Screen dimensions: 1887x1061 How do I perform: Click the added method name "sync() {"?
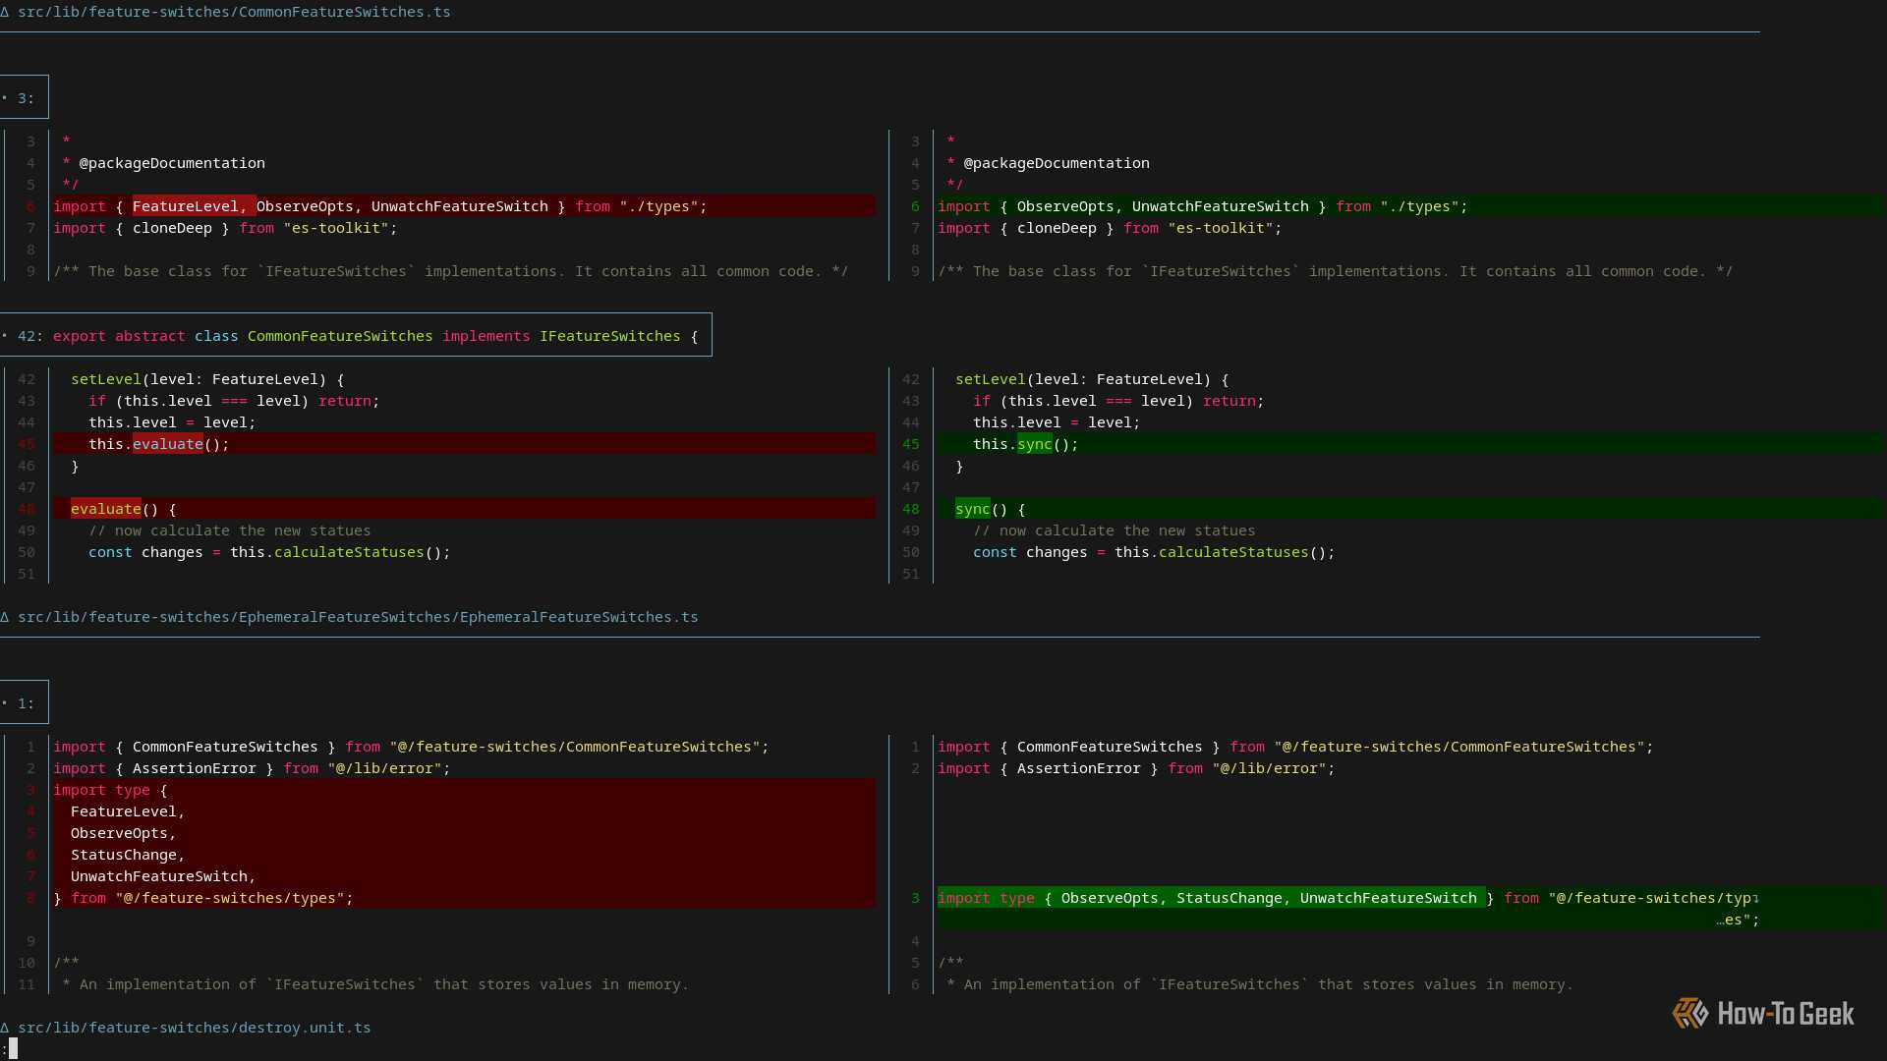pos(990,509)
